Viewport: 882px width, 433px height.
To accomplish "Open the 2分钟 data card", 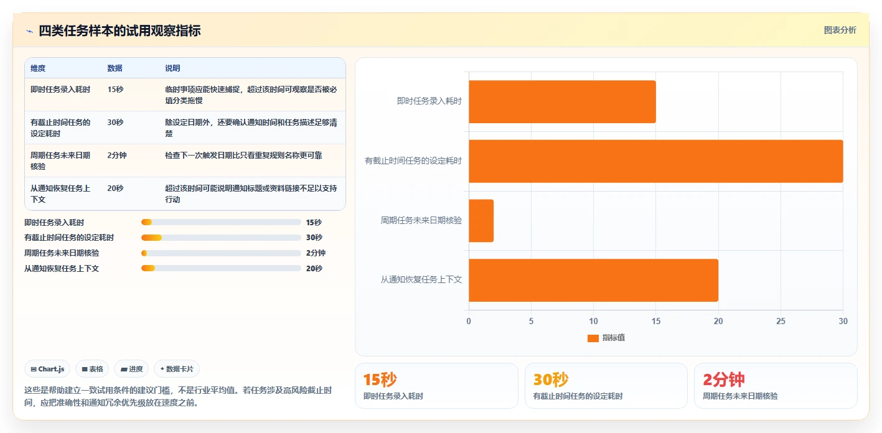I will [x=776, y=386].
